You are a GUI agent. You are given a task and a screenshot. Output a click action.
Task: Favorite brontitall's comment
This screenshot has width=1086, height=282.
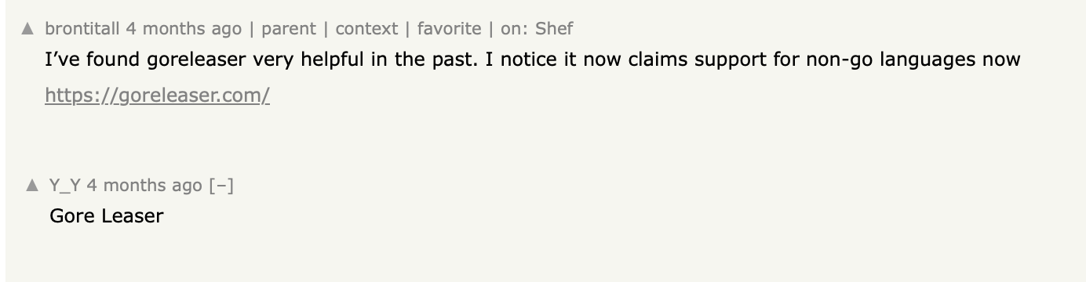(x=449, y=29)
